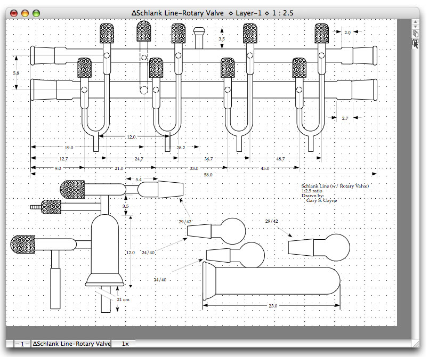Select the 'Schlank Line (w/ Rotary Valve)' caption
Viewport: 429px width, 357px height.
pos(335,186)
